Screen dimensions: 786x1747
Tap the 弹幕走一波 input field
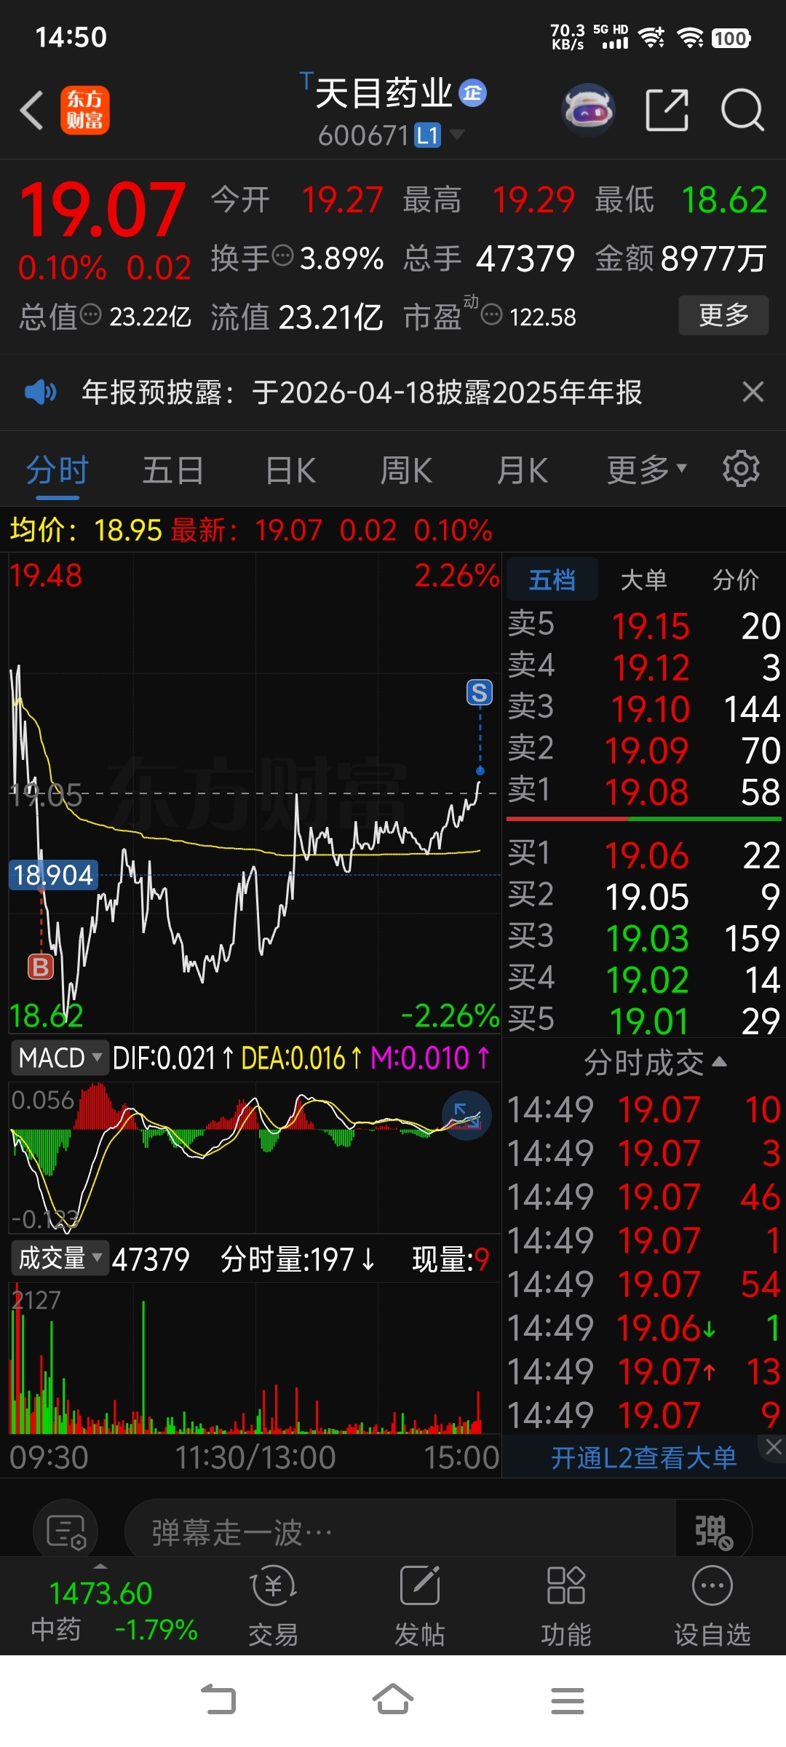400,1532
